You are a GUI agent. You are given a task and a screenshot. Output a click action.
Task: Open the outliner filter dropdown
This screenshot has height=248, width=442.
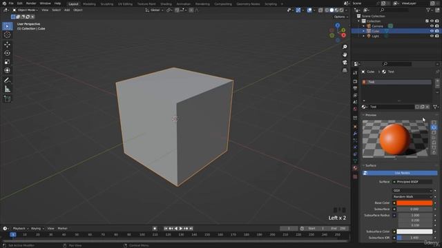click(x=430, y=10)
